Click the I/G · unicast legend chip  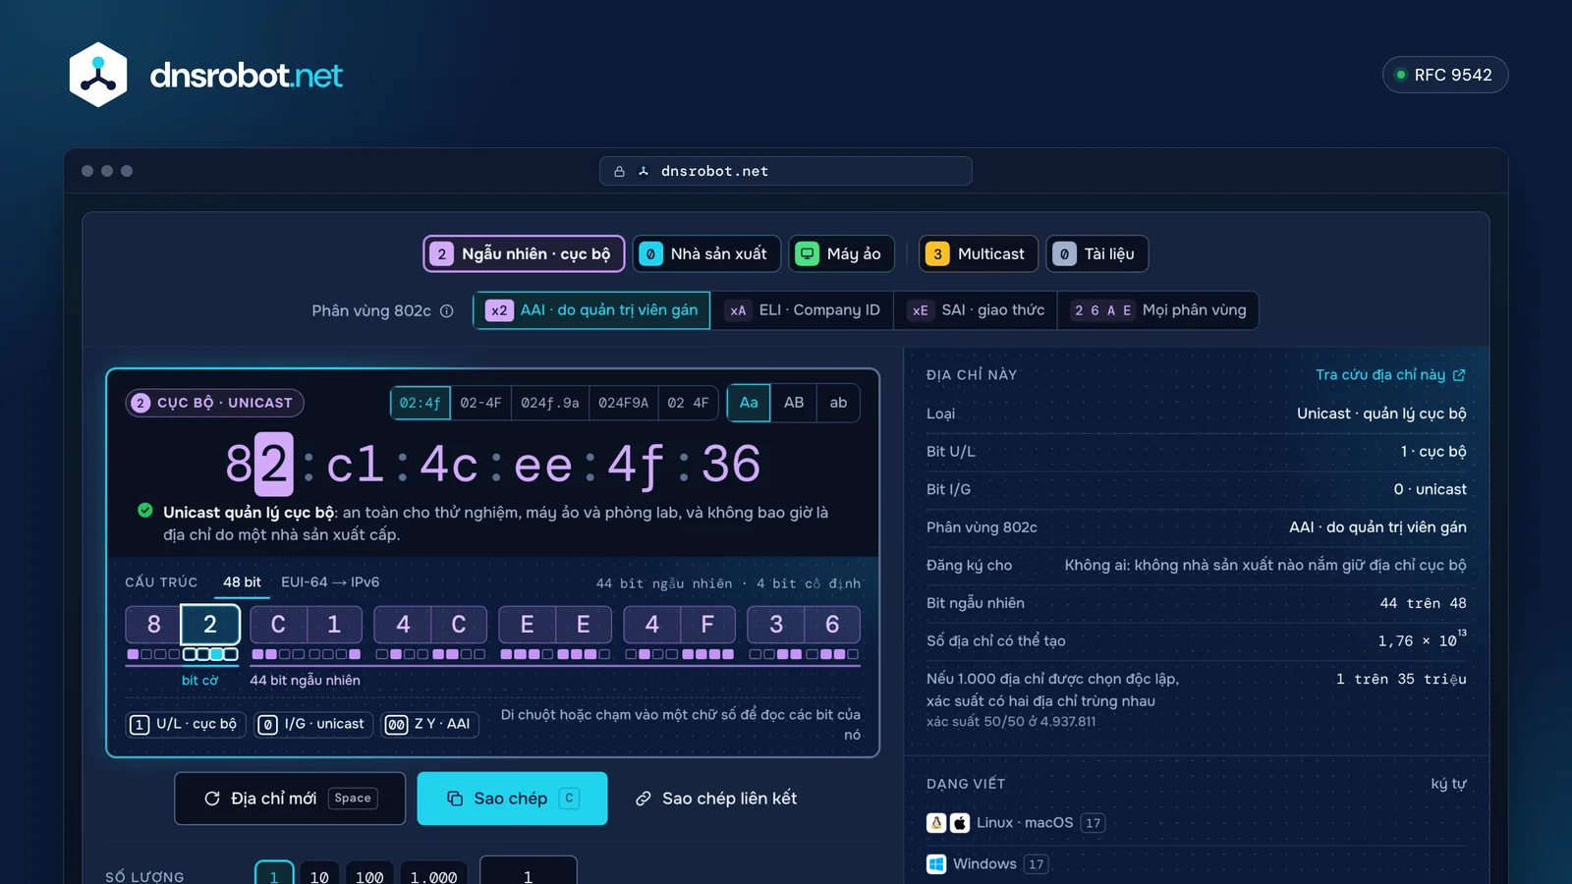311,725
